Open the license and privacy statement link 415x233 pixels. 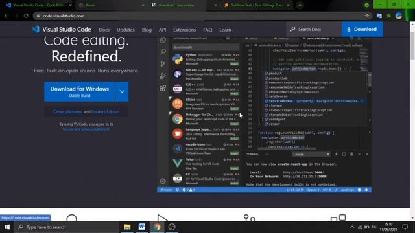(86, 129)
